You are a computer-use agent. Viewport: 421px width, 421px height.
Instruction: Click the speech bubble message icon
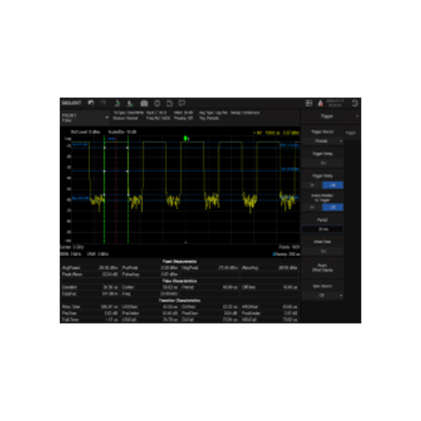(181, 102)
